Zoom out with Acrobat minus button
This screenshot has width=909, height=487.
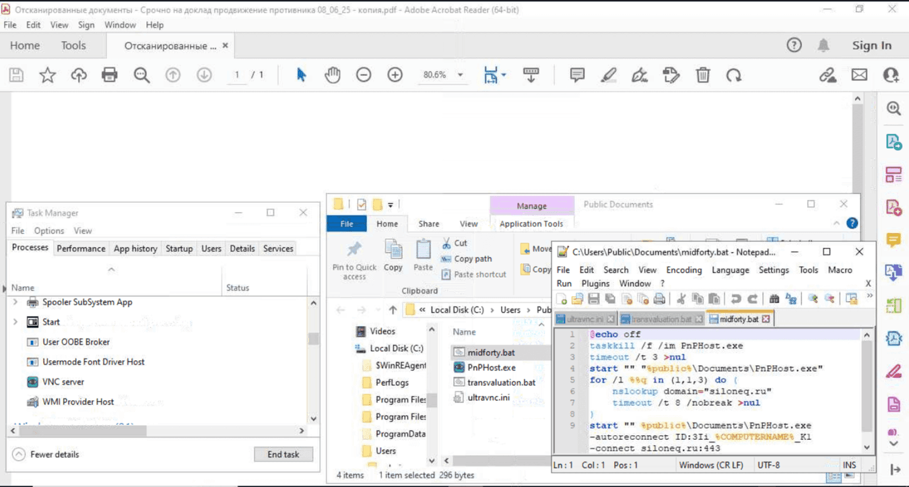364,75
